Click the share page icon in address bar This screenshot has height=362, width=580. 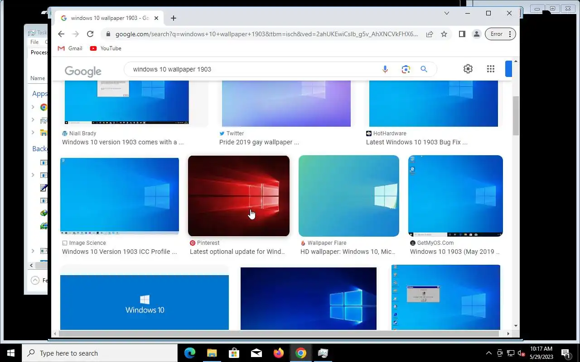point(429,34)
